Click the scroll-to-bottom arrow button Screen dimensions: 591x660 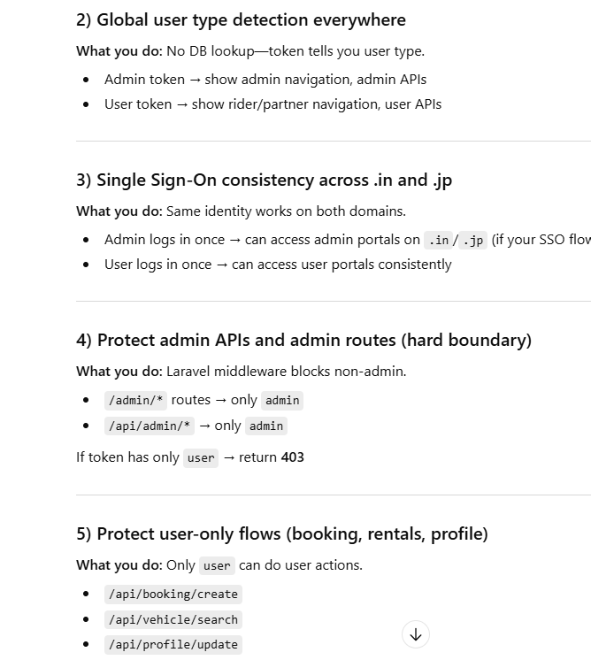pos(416,633)
